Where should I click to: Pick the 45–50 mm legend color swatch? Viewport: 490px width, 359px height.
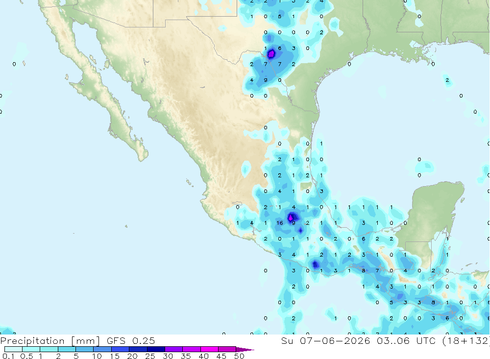(x=227, y=349)
